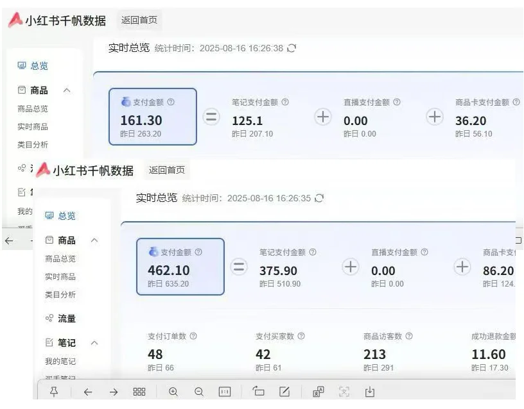Click the 支付订单数 value 48
Viewport: 524px width, 409px height.
point(155,355)
